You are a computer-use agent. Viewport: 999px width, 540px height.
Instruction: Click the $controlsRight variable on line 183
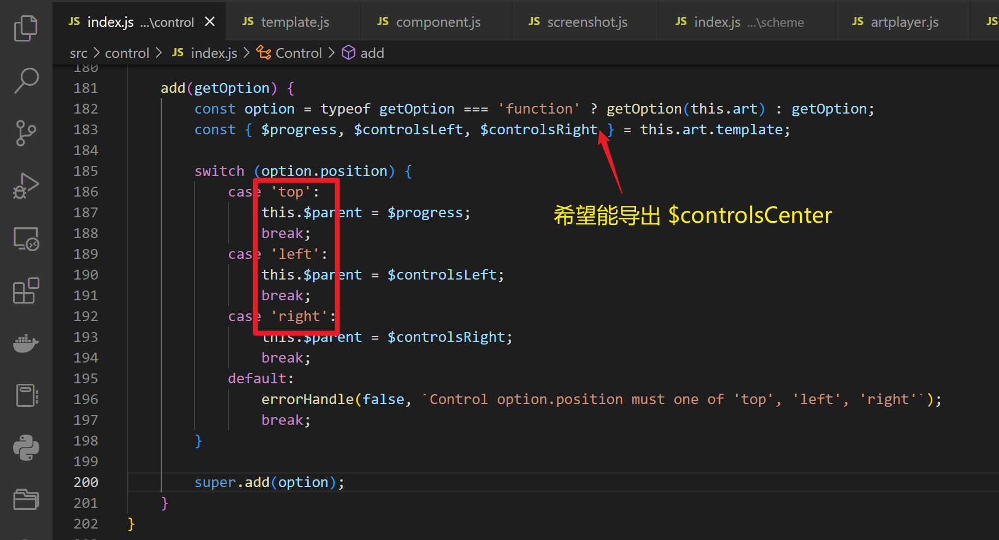click(538, 129)
